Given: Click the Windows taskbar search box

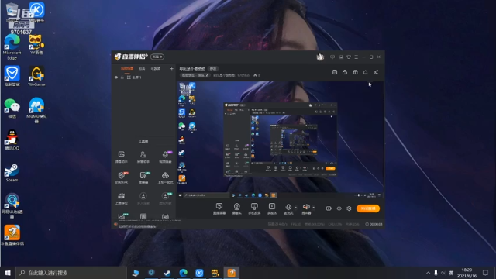Looking at the screenshot, I should 71,273.
